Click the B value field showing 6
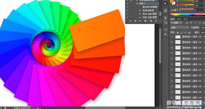 199,10
